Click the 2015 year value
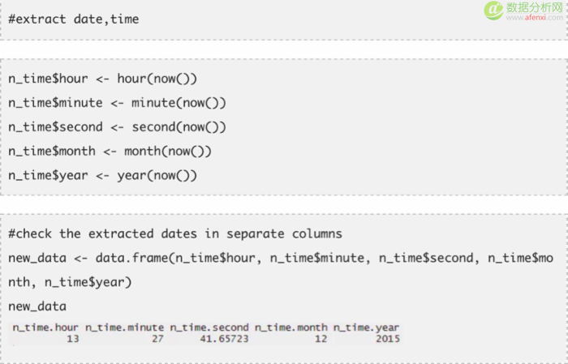This screenshot has width=568, height=364. click(x=388, y=339)
